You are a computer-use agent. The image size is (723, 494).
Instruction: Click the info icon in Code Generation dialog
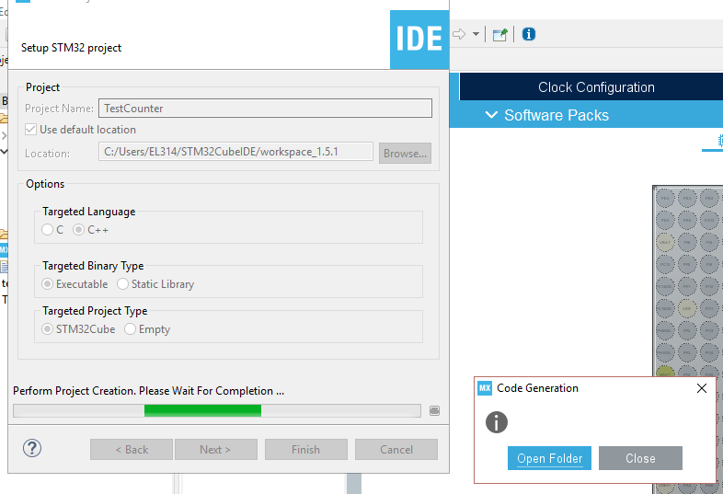click(x=497, y=422)
